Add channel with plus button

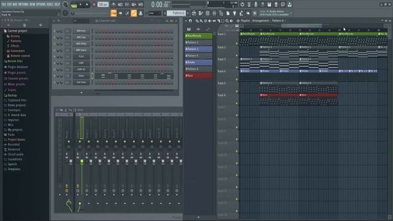tap(81, 93)
